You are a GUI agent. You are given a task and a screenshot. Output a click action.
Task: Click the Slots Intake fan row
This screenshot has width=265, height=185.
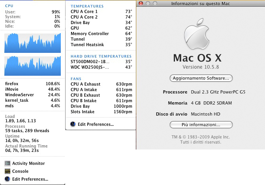[101, 112]
